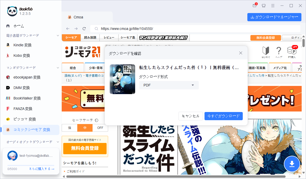The width and height of the screenshot is (306, 179).
Task: Click the PT購入 points icon
Action: (292, 52)
